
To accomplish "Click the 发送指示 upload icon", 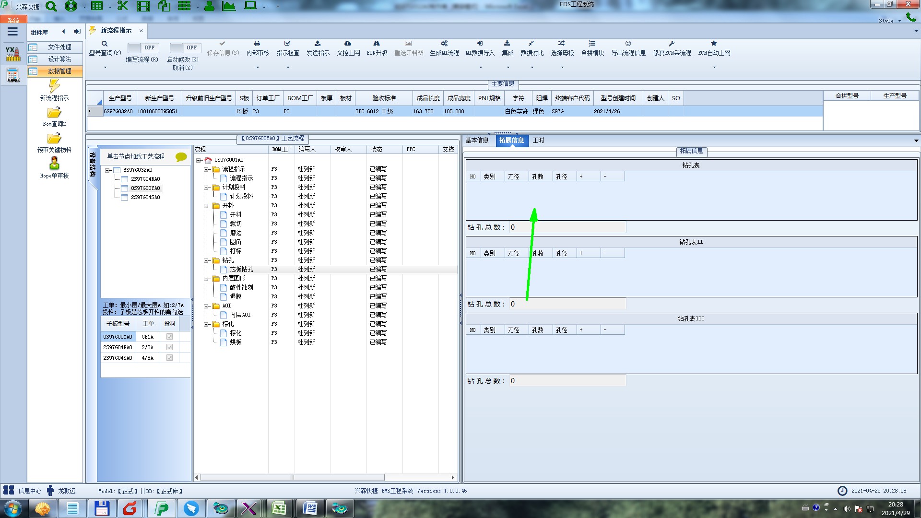I will 318,44.
